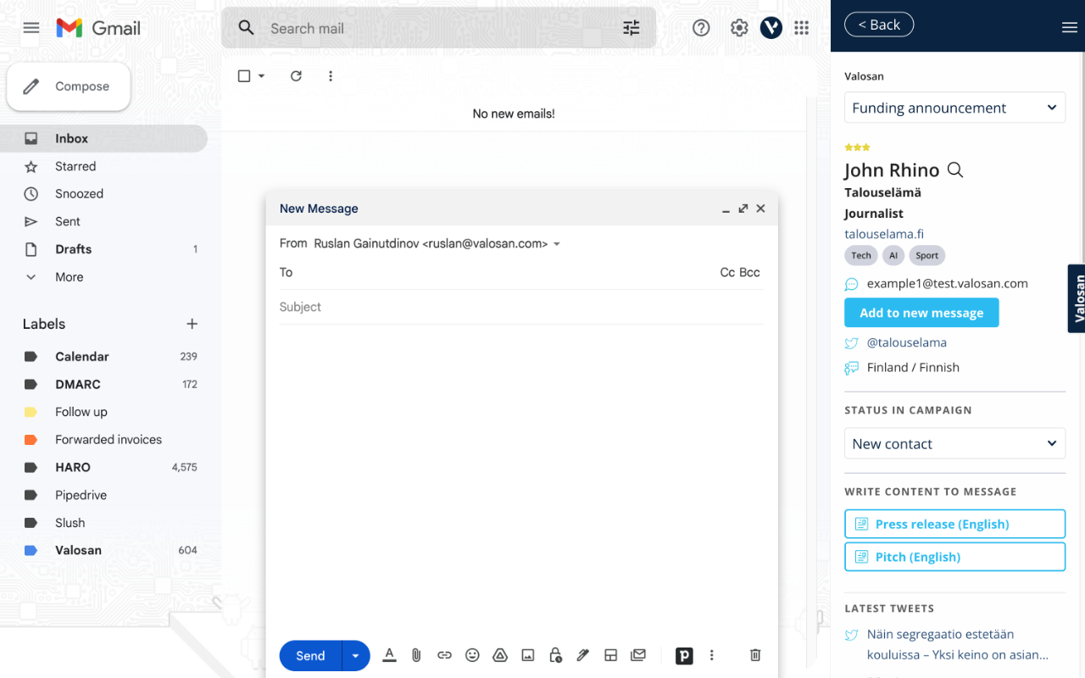
Task: Click the Search mail box
Action: point(438,28)
